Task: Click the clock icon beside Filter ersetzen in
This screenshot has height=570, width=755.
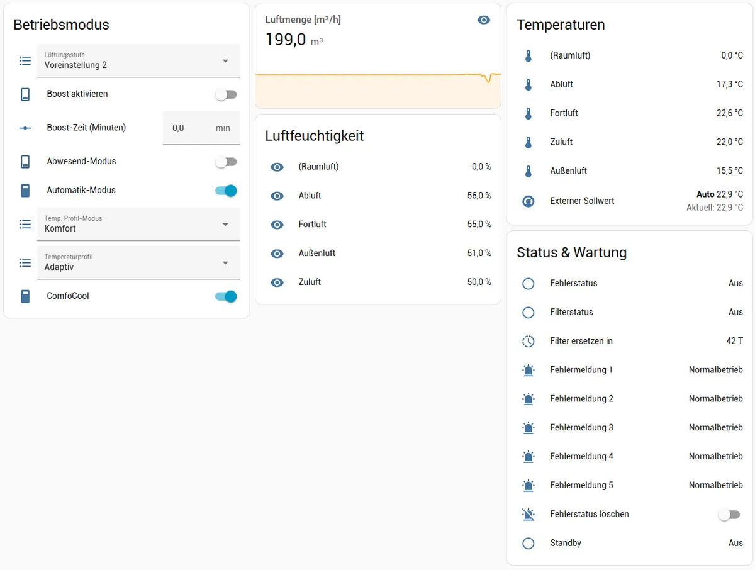Action: pyautogui.click(x=528, y=342)
